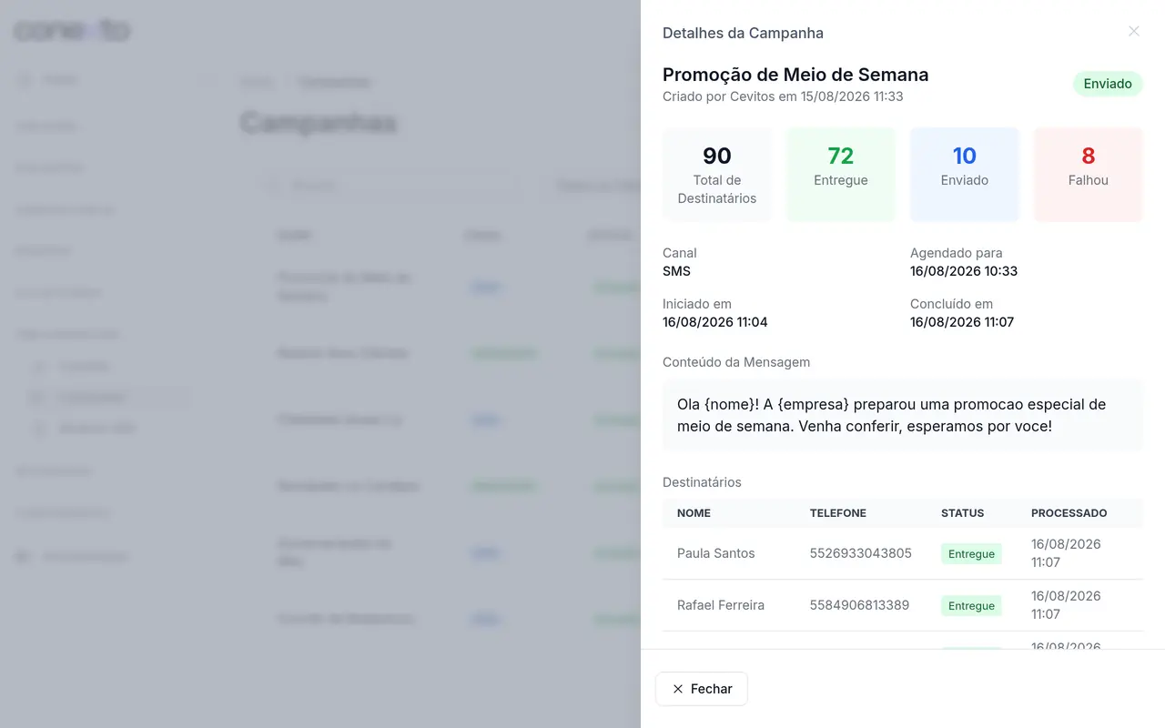Click the Enviado status badge
The width and height of the screenshot is (1165, 728).
(1108, 84)
